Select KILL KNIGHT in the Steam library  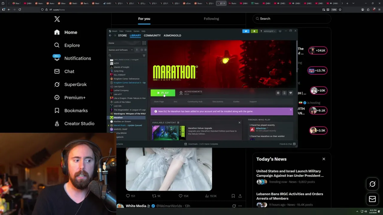pyautogui.click(x=120, y=75)
